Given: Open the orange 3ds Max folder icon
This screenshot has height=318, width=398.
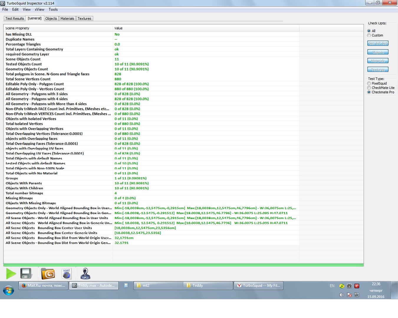Looking at the screenshot, I should click(48, 274).
